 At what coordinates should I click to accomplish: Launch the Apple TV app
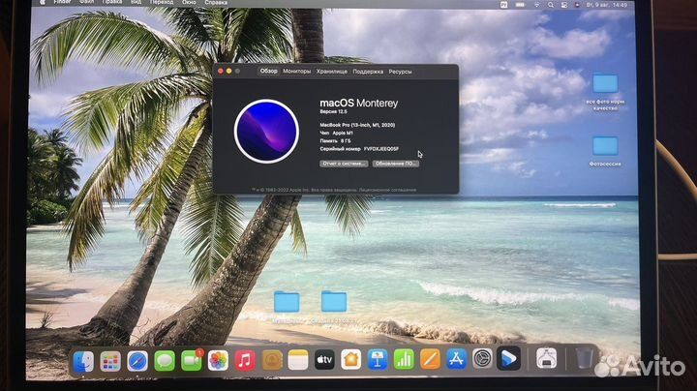point(324,359)
